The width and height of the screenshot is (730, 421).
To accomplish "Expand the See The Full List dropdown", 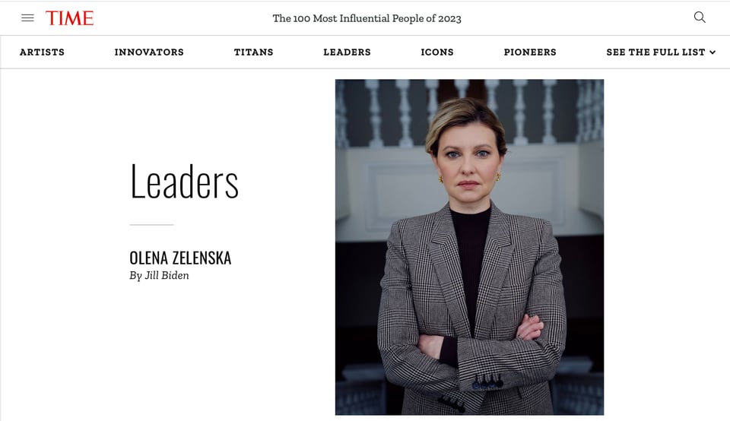I will pyautogui.click(x=661, y=52).
